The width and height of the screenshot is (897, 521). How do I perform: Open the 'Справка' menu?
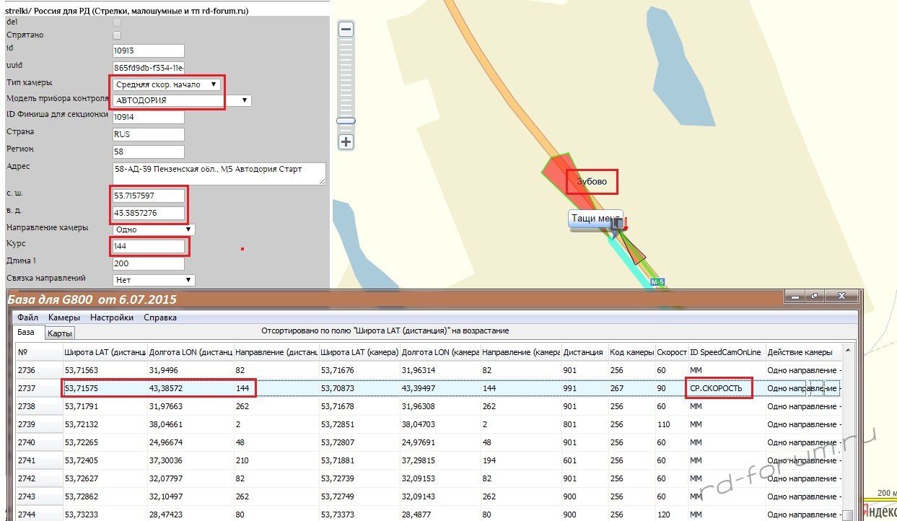click(x=160, y=318)
